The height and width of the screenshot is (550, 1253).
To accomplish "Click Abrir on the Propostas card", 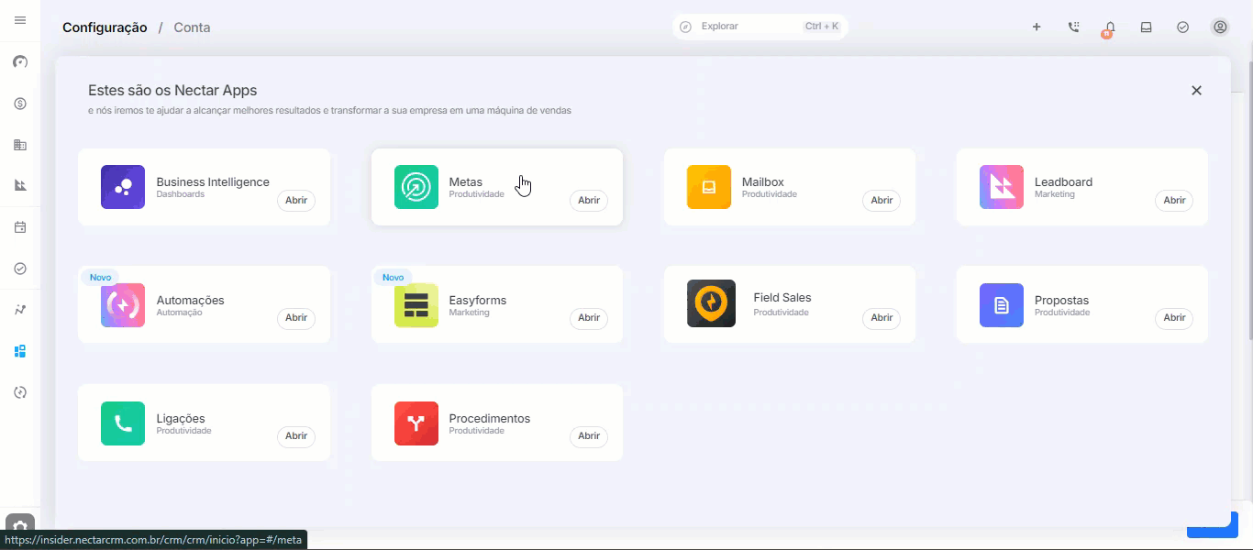I will click(x=1174, y=318).
